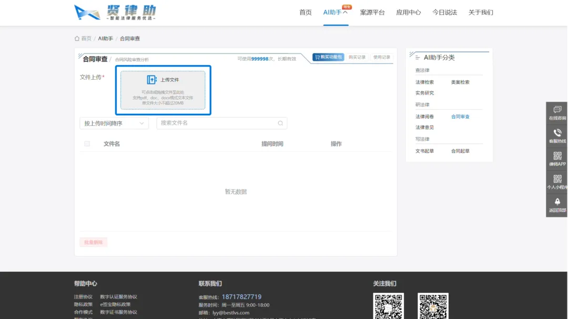Click the 注册协议 footer link
The width and height of the screenshot is (568, 319).
click(x=83, y=296)
